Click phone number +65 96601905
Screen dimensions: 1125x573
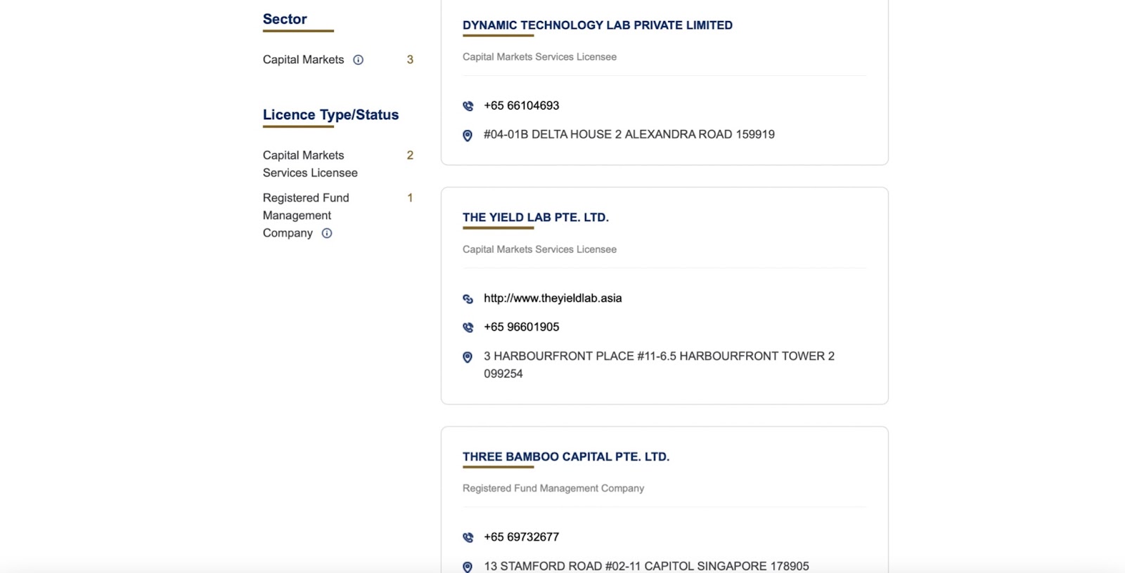pyautogui.click(x=522, y=327)
